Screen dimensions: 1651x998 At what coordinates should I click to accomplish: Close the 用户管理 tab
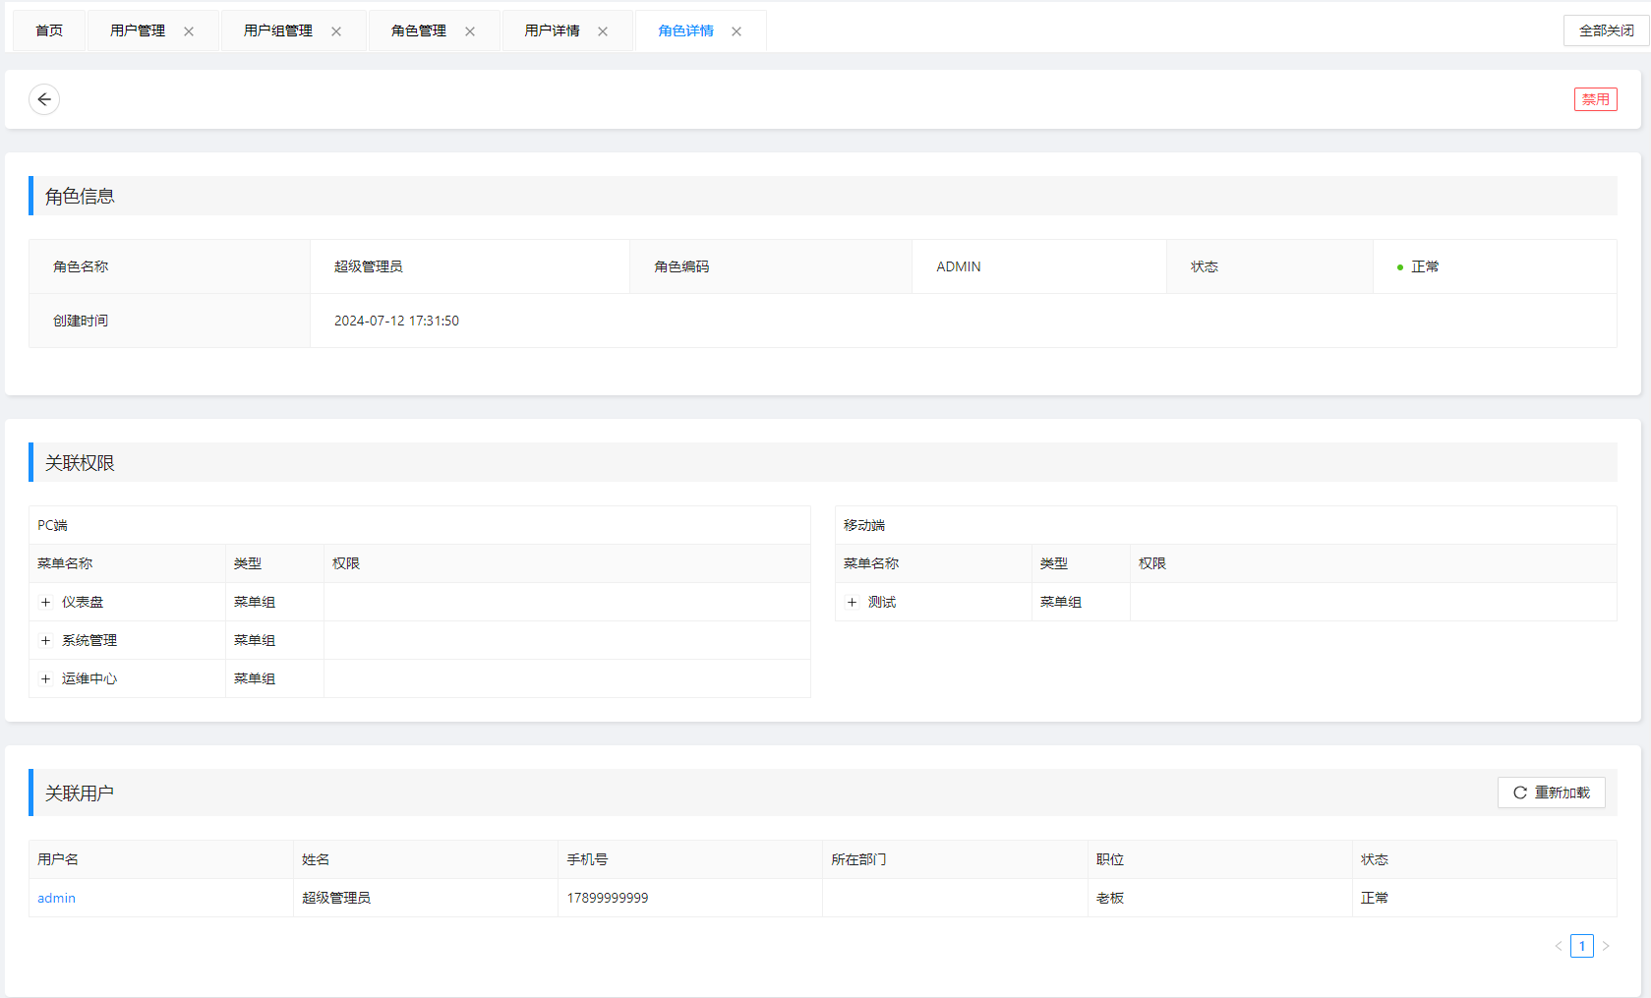pos(189,31)
